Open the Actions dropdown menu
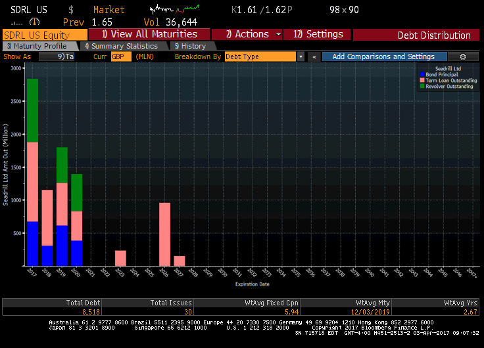Viewport: 484px width, 348px height. 247,34
